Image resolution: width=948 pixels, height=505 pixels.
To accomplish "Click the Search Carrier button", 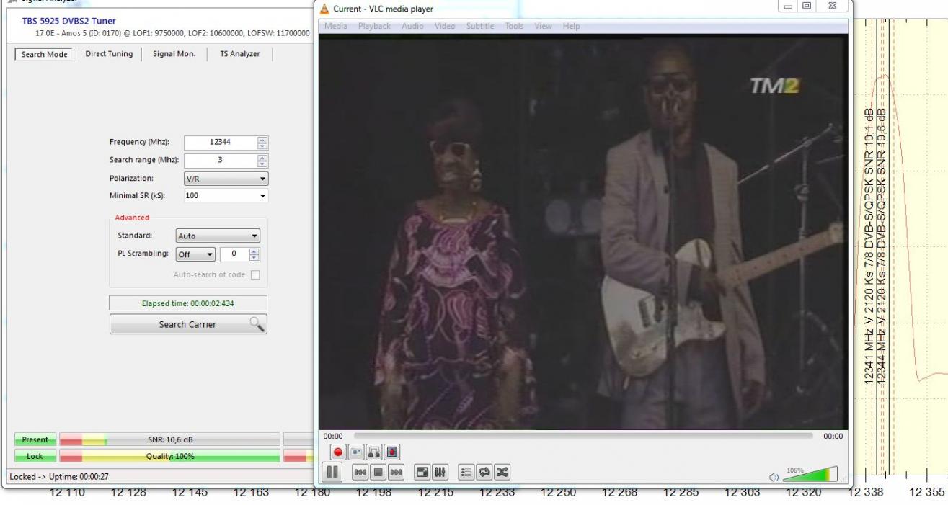I will click(188, 324).
